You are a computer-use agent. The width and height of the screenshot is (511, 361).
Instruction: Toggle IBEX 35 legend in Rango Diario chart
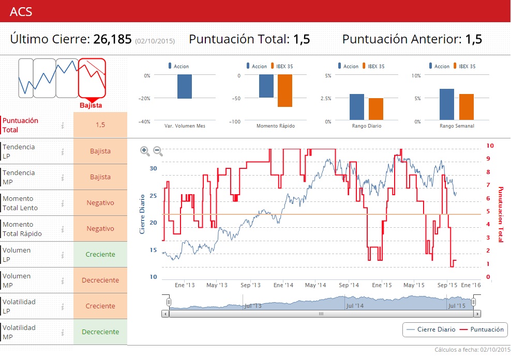[374, 66]
